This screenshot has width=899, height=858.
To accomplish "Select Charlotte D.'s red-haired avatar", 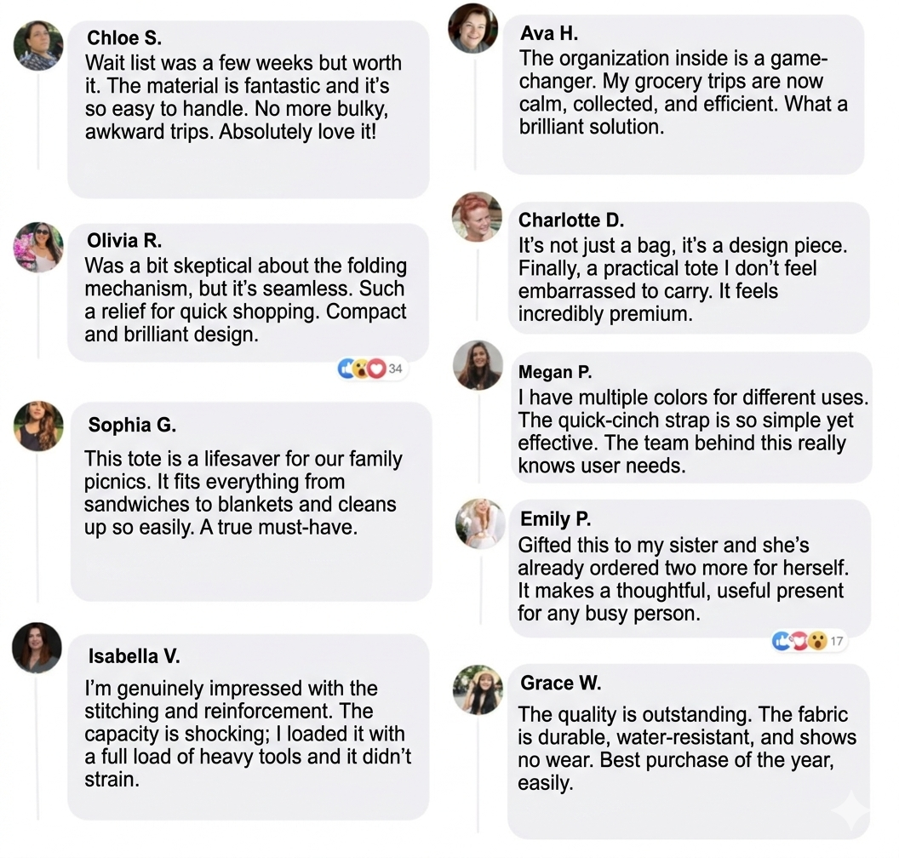I will [477, 217].
